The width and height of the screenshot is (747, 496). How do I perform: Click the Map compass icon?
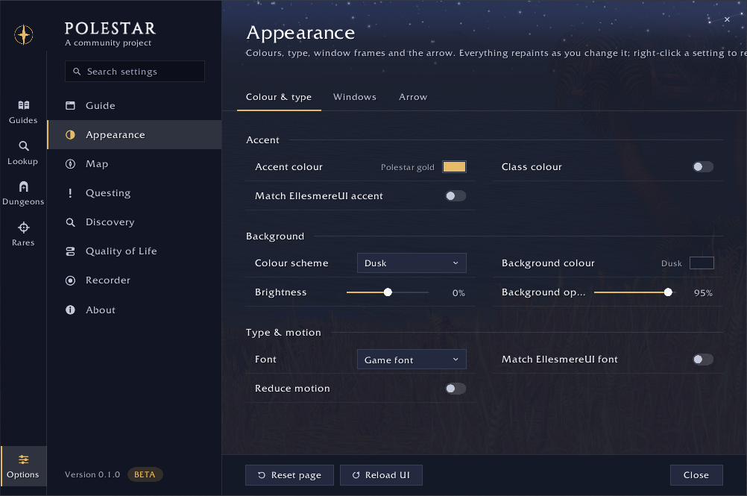pos(70,164)
